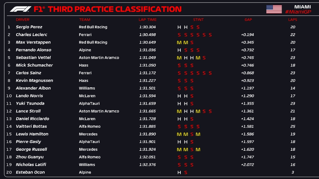Click driver name Sergio Perez
This screenshot has height=179, width=319.
(x=29, y=27)
